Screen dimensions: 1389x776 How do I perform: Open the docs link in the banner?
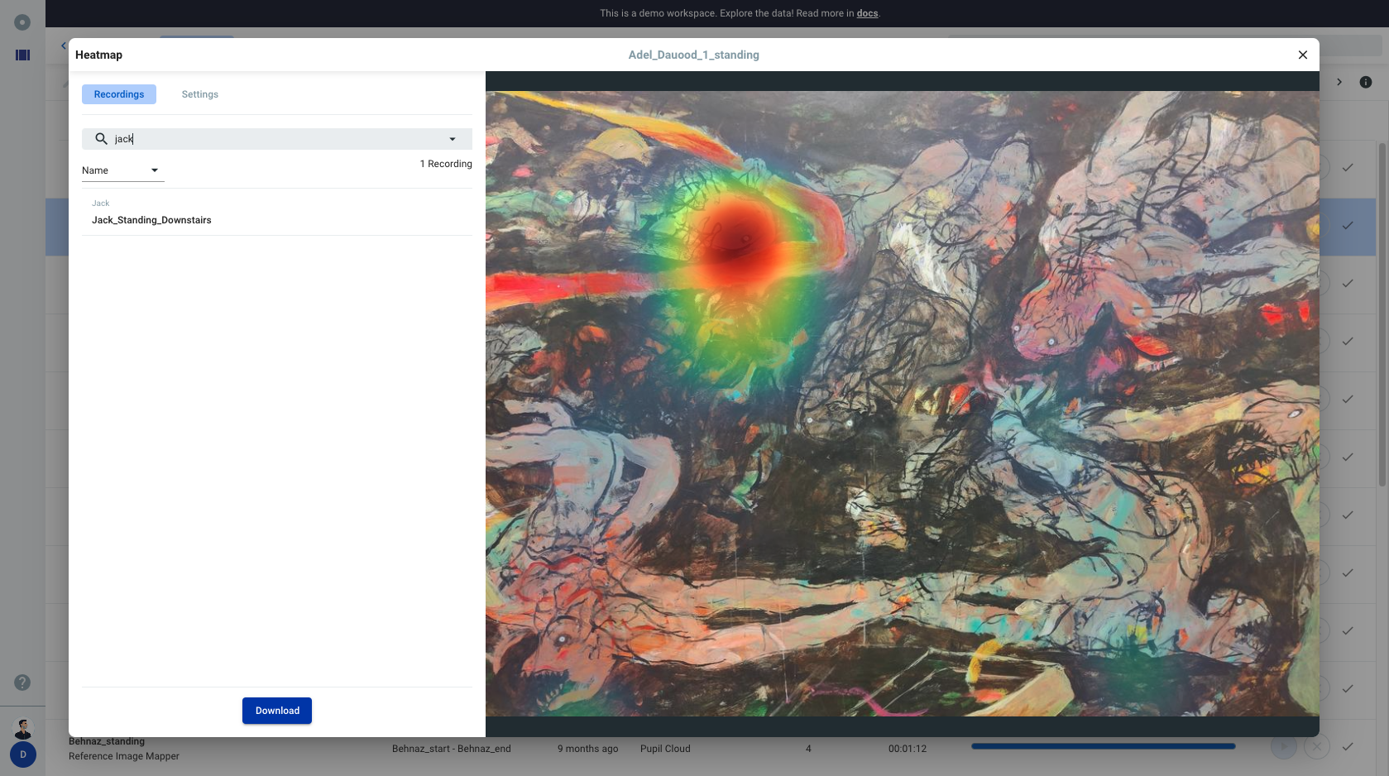pos(867,13)
